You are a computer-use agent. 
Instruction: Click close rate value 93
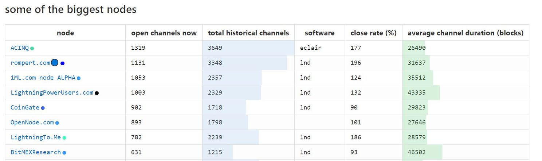pos(354,152)
